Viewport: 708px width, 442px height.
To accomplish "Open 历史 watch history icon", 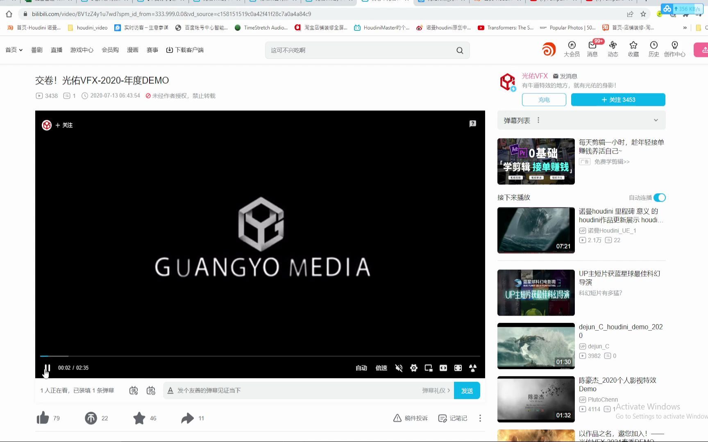I will 654,49.
